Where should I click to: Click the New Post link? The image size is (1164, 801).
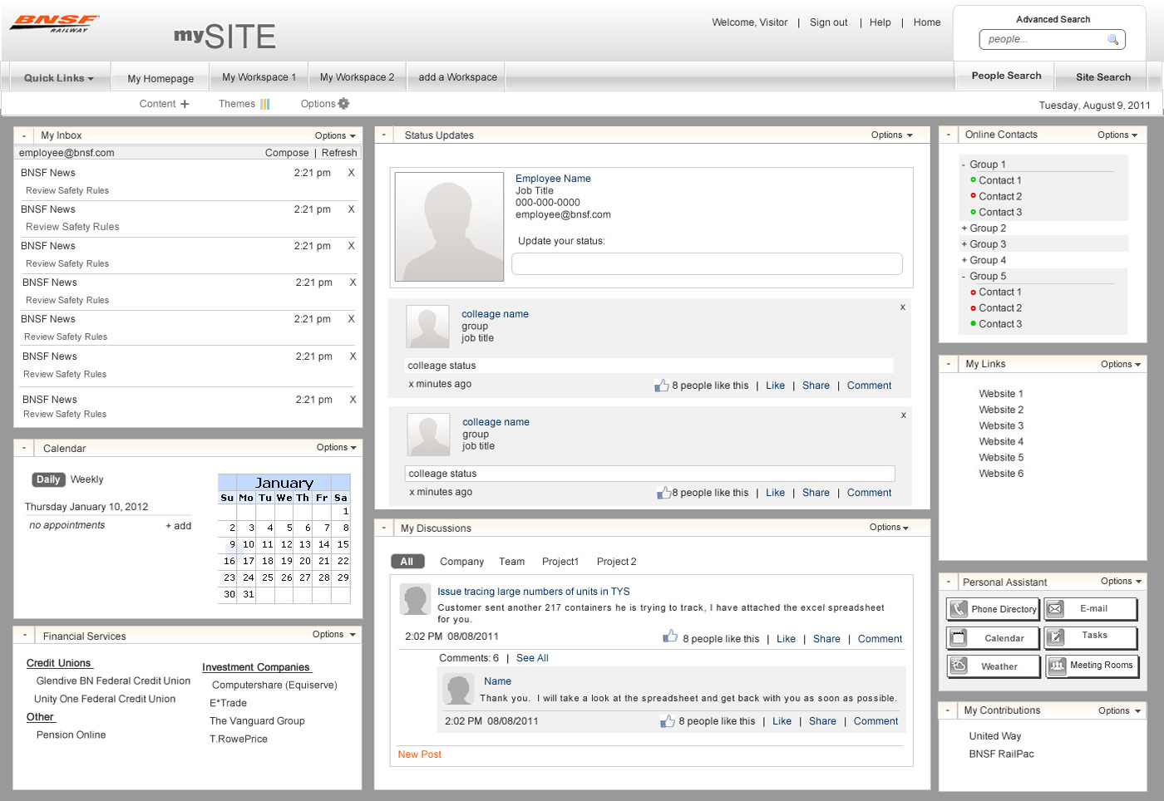[420, 754]
